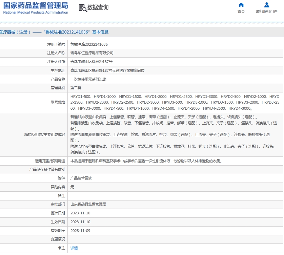
Task: Select product name 一次性使用无菌引流袋
Action: click(88, 79)
